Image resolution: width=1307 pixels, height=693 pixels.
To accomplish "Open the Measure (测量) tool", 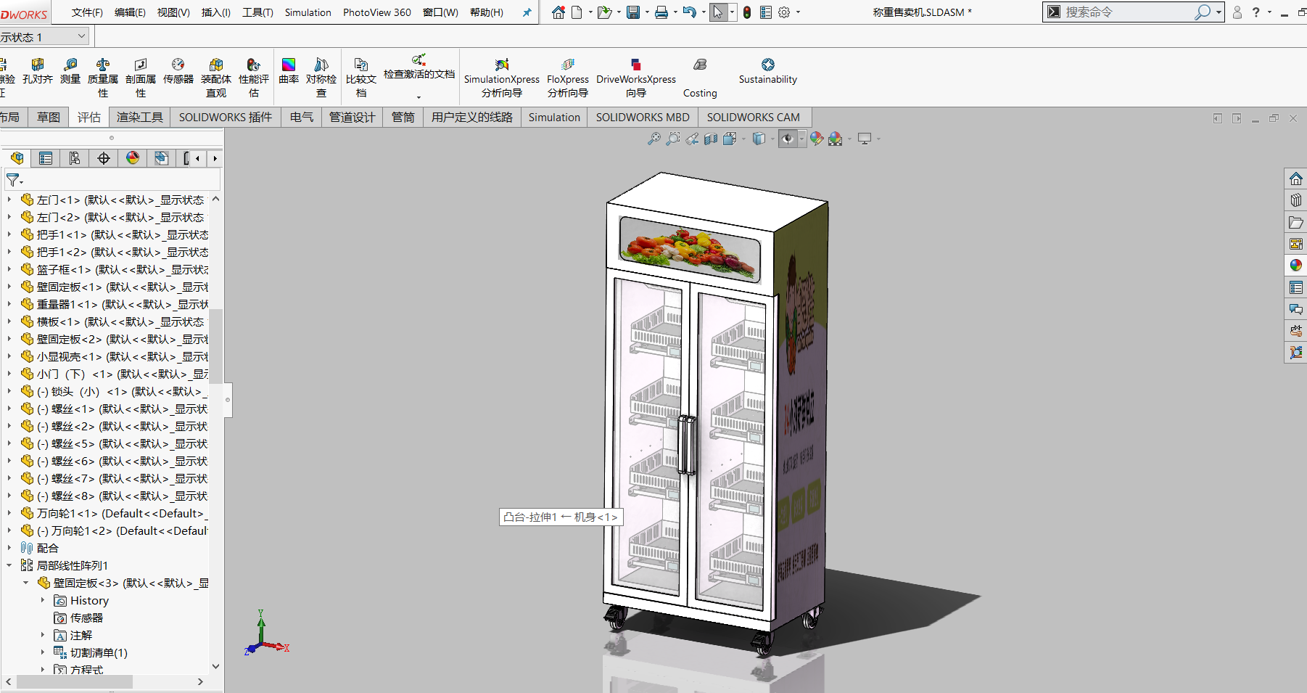I will [70, 71].
